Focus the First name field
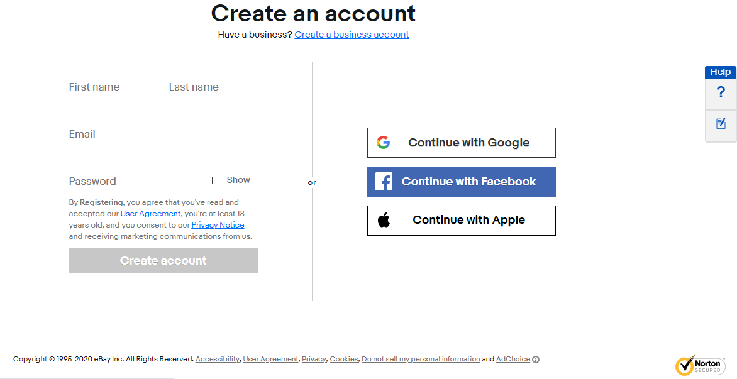Image resolution: width=737 pixels, height=379 pixels. pyautogui.click(x=113, y=87)
